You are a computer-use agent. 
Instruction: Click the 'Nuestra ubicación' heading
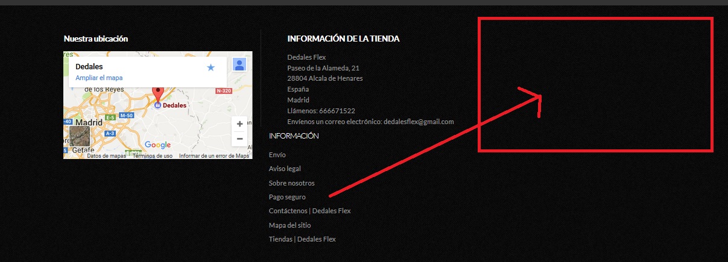click(x=96, y=39)
